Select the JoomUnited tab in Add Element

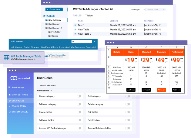click(64, 47)
